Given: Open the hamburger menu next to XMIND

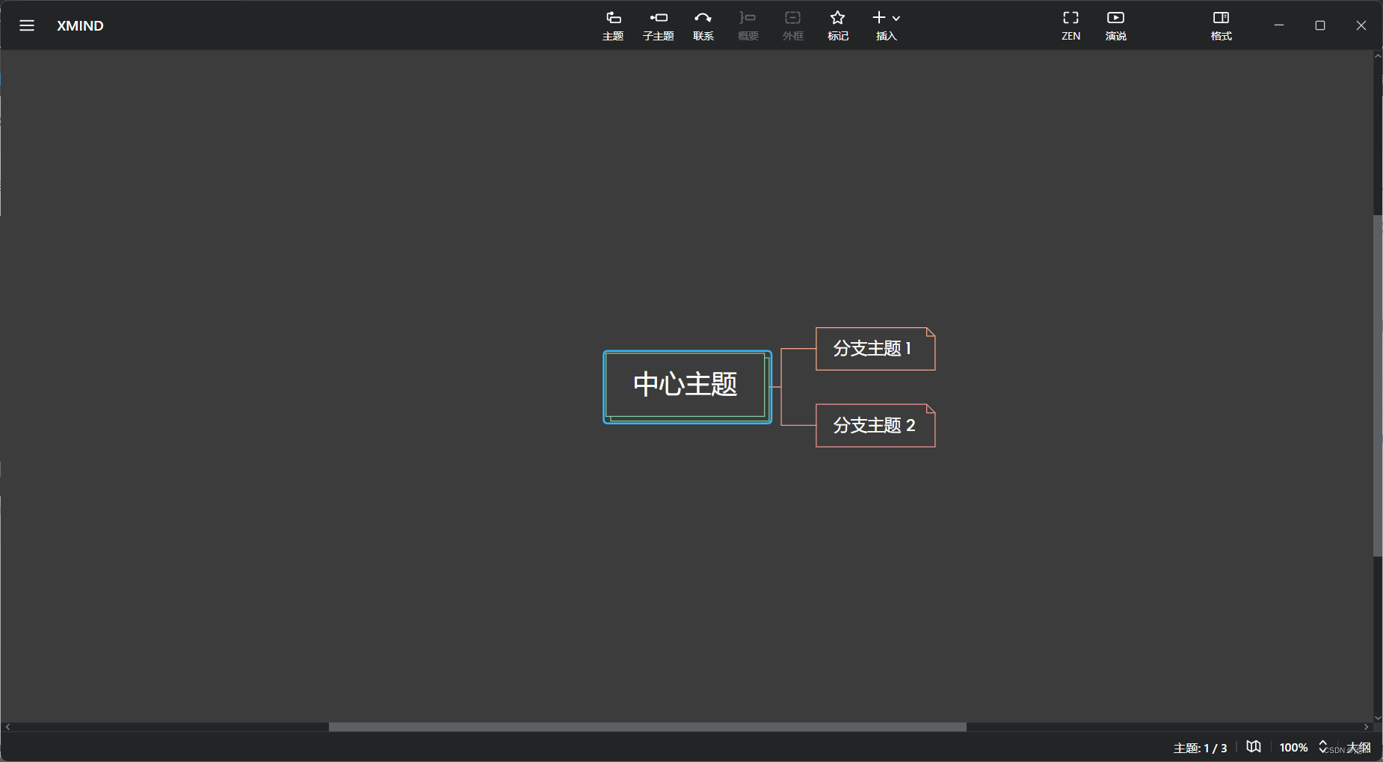Looking at the screenshot, I should click(x=27, y=25).
